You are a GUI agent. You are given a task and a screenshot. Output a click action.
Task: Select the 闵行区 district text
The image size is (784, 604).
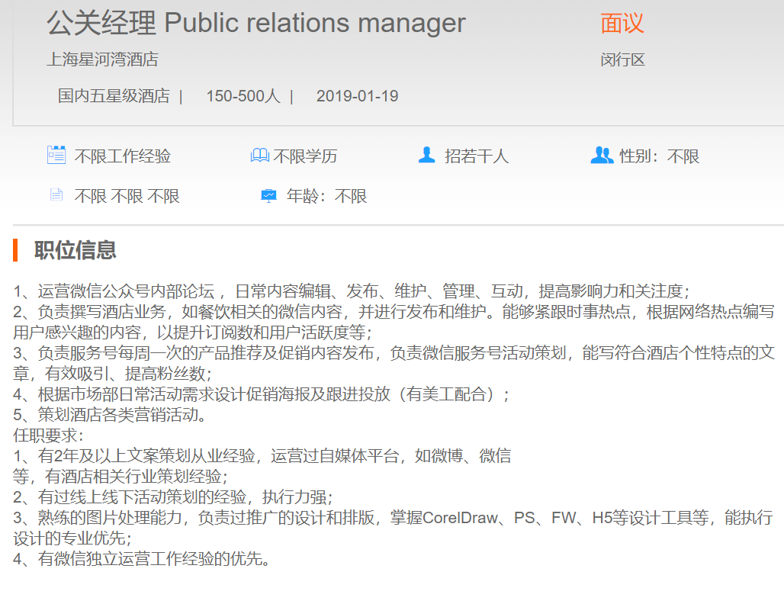tap(622, 59)
